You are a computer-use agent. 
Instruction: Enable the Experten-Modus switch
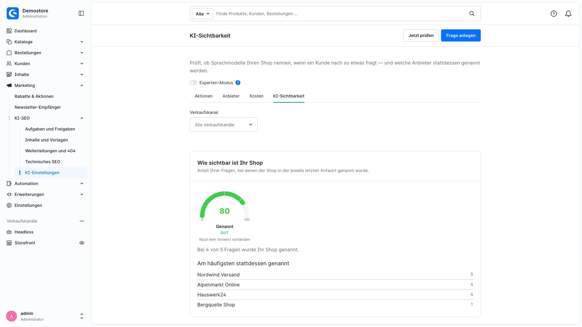tap(193, 83)
